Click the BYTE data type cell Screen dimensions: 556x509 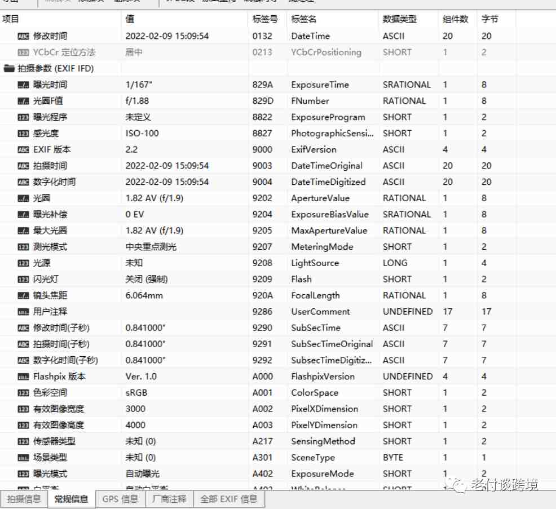point(393,458)
